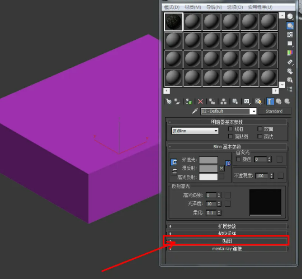Collapse the Blinn 基本参数 rollout
Image resolution: width=302 pixels, height=279 pixels.
[x=227, y=147]
